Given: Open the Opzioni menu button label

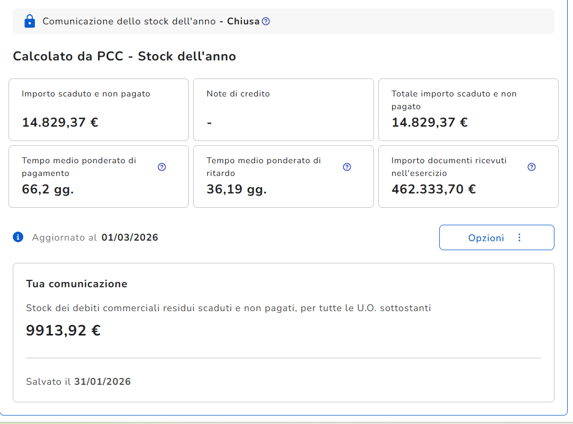Looking at the screenshot, I should coord(486,238).
